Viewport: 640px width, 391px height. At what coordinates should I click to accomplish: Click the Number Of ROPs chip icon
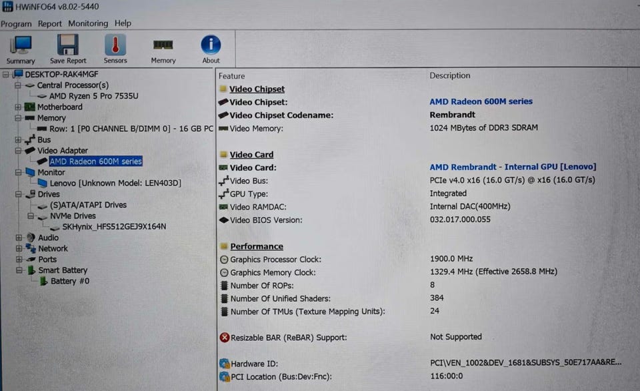point(224,286)
